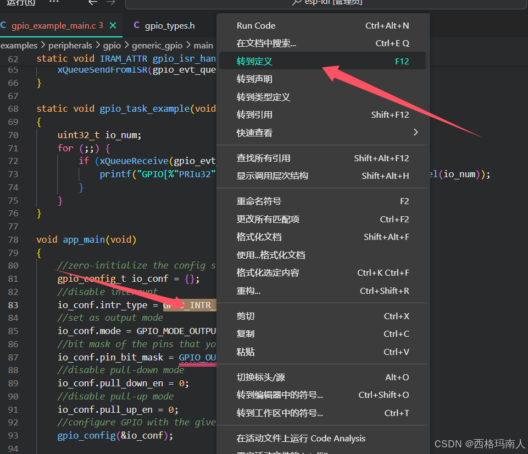Click the C language icon on gpio_types.h tab
The height and width of the screenshot is (454, 528).
136,25
